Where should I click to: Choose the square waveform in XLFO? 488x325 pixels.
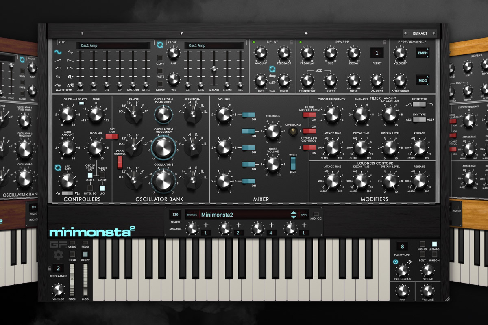(x=58, y=76)
